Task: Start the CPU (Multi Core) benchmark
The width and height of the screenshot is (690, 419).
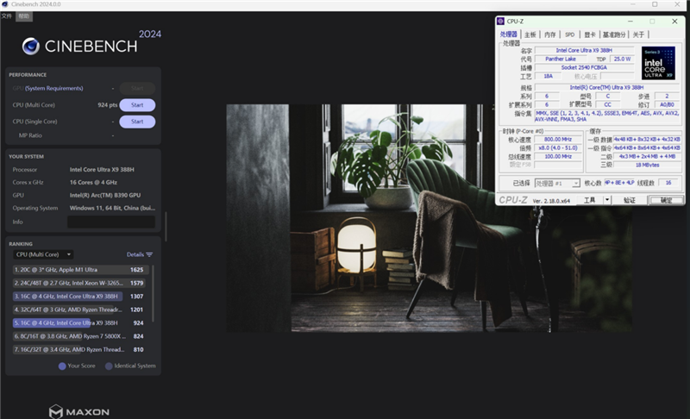Action: click(x=137, y=104)
